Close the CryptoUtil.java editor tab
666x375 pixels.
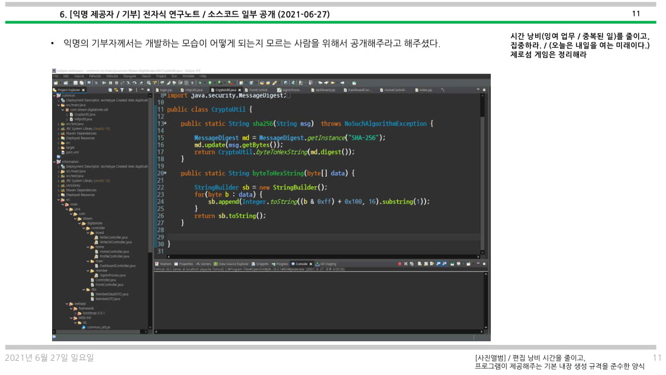point(240,90)
